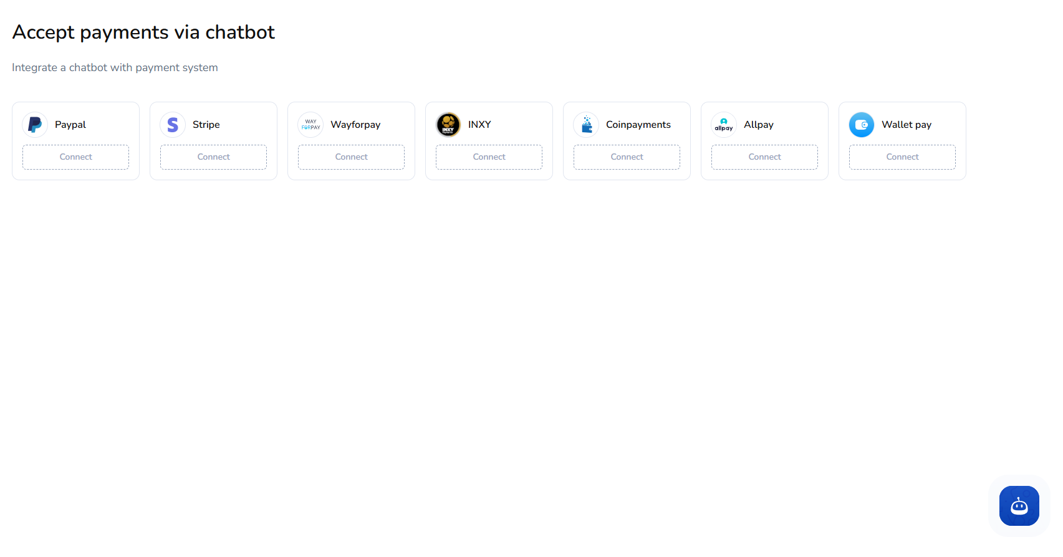This screenshot has width=1063, height=557.
Task: Click the Accept payments via chatbot heading
Action: click(x=143, y=32)
